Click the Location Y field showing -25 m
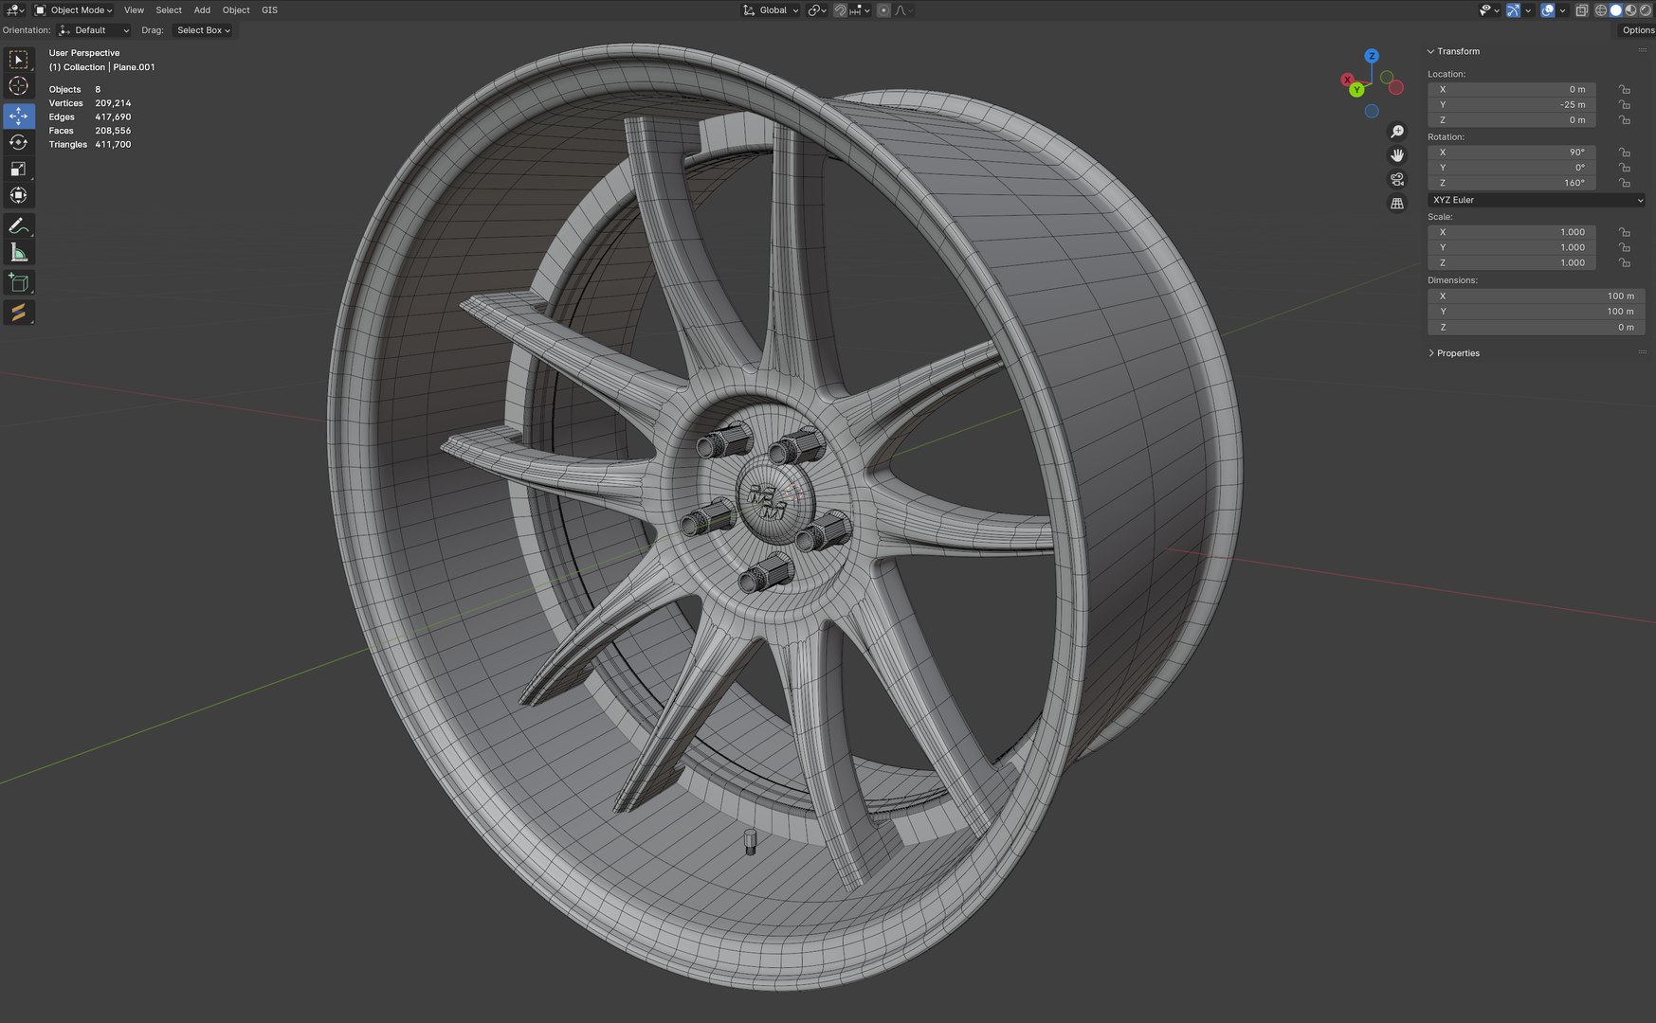Viewport: 1656px width, 1023px height. (x=1511, y=104)
